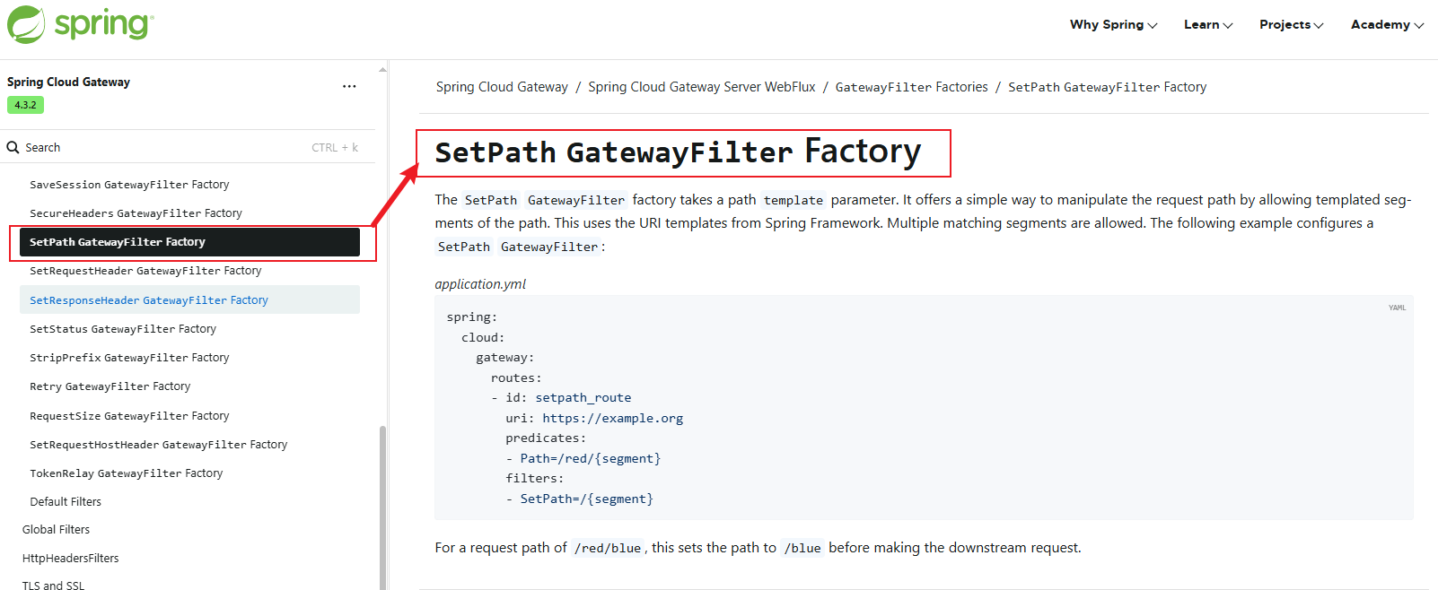Image resolution: width=1438 pixels, height=590 pixels.
Task: Click the setpath_route id value in code
Action: pyautogui.click(x=583, y=397)
